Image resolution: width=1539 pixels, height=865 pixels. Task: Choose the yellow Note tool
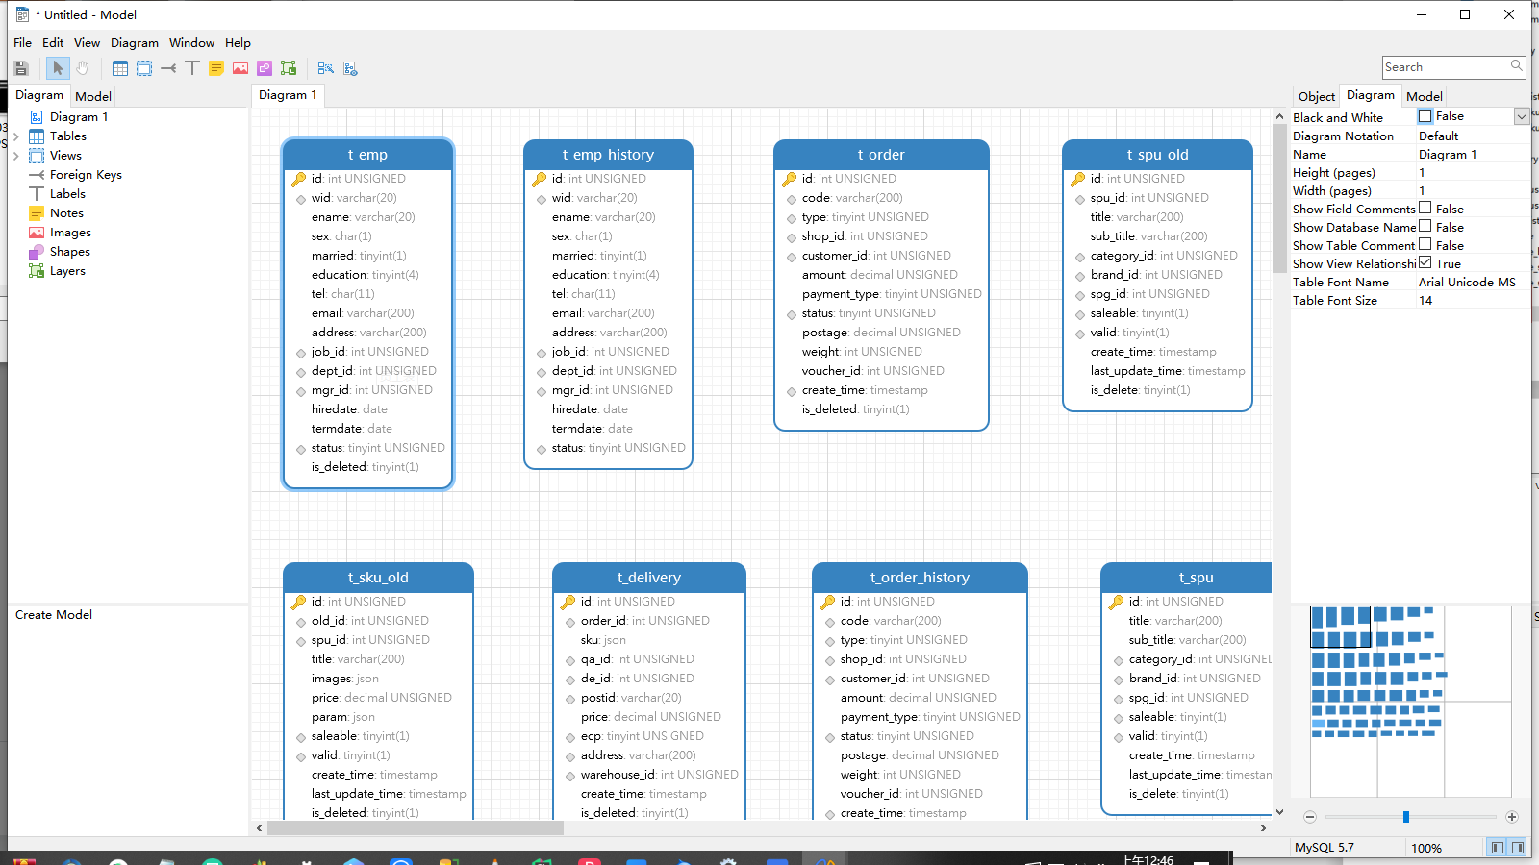(x=216, y=68)
